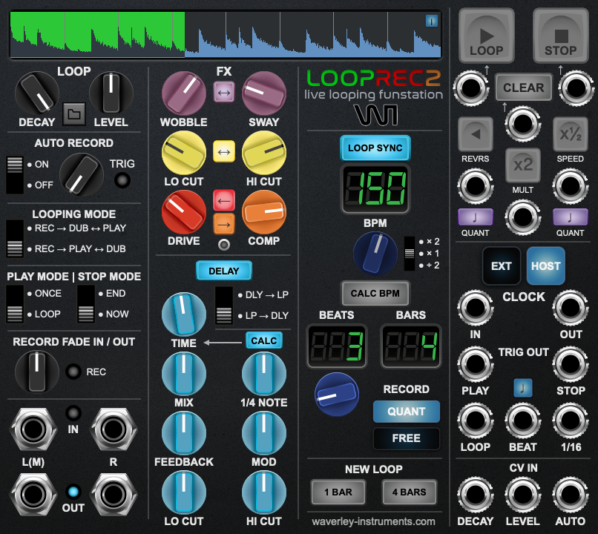Toggle STOP MODE end/now switch
Viewport: 598px width, 534px height.
(x=86, y=304)
